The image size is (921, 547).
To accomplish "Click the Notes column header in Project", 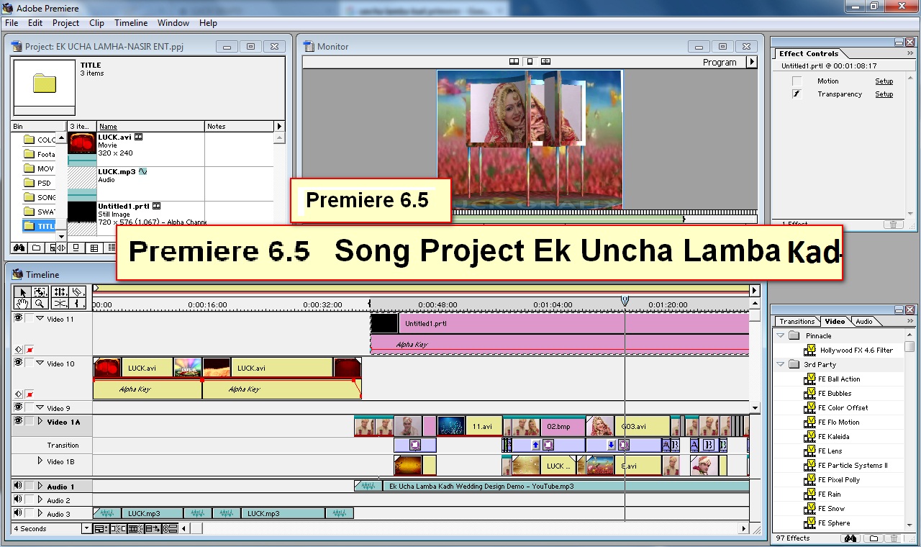I will [x=240, y=126].
